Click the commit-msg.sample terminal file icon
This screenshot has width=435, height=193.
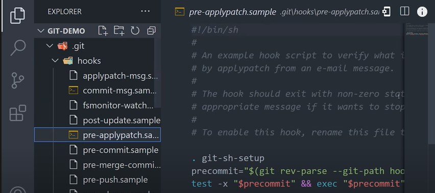[74, 91]
